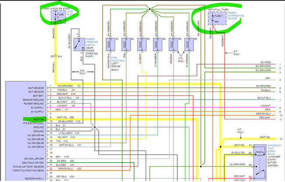Image resolution: width=285 pixels, height=182 pixels.
Task: Click the automatic shut down relay symbol
Action: tap(260, 163)
